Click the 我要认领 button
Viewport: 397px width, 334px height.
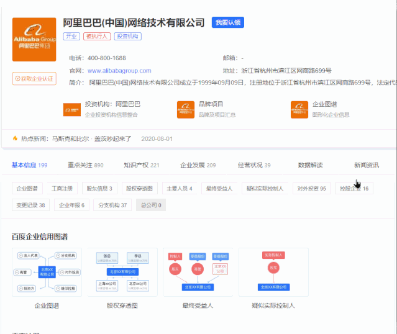(x=228, y=22)
